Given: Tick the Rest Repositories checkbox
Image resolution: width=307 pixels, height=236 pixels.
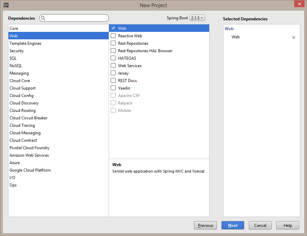Looking at the screenshot, I should (113, 43).
